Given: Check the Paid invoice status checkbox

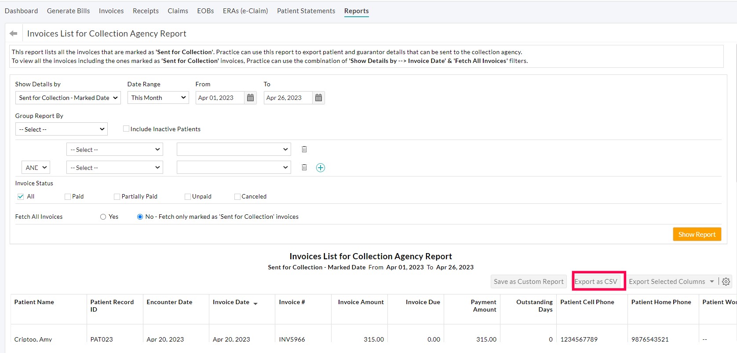Looking at the screenshot, I should click(x=68, y=197).
